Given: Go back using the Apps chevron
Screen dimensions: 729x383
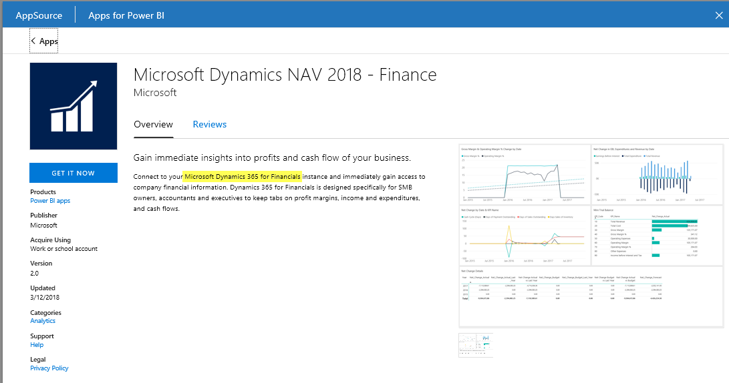Looking at the screenshot, I should coord(44,41).
